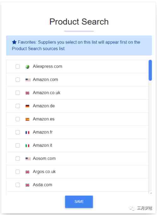Enable the Amazon.co.uk checkbox
This screenshot has height=215, width=157.
pos(18,93)
